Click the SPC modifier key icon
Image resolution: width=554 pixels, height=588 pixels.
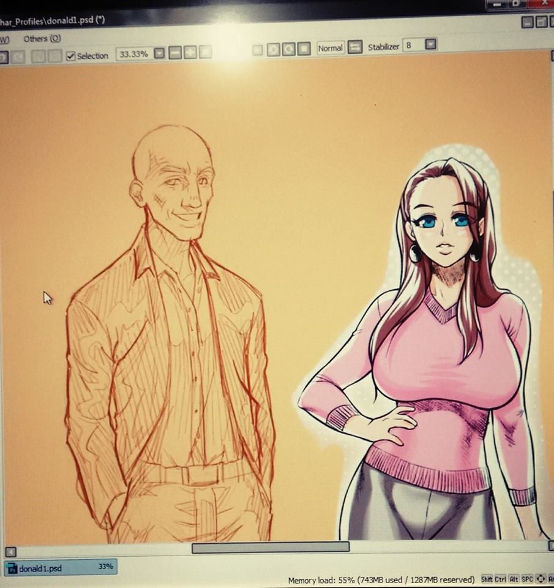click(x=526, y=578)
